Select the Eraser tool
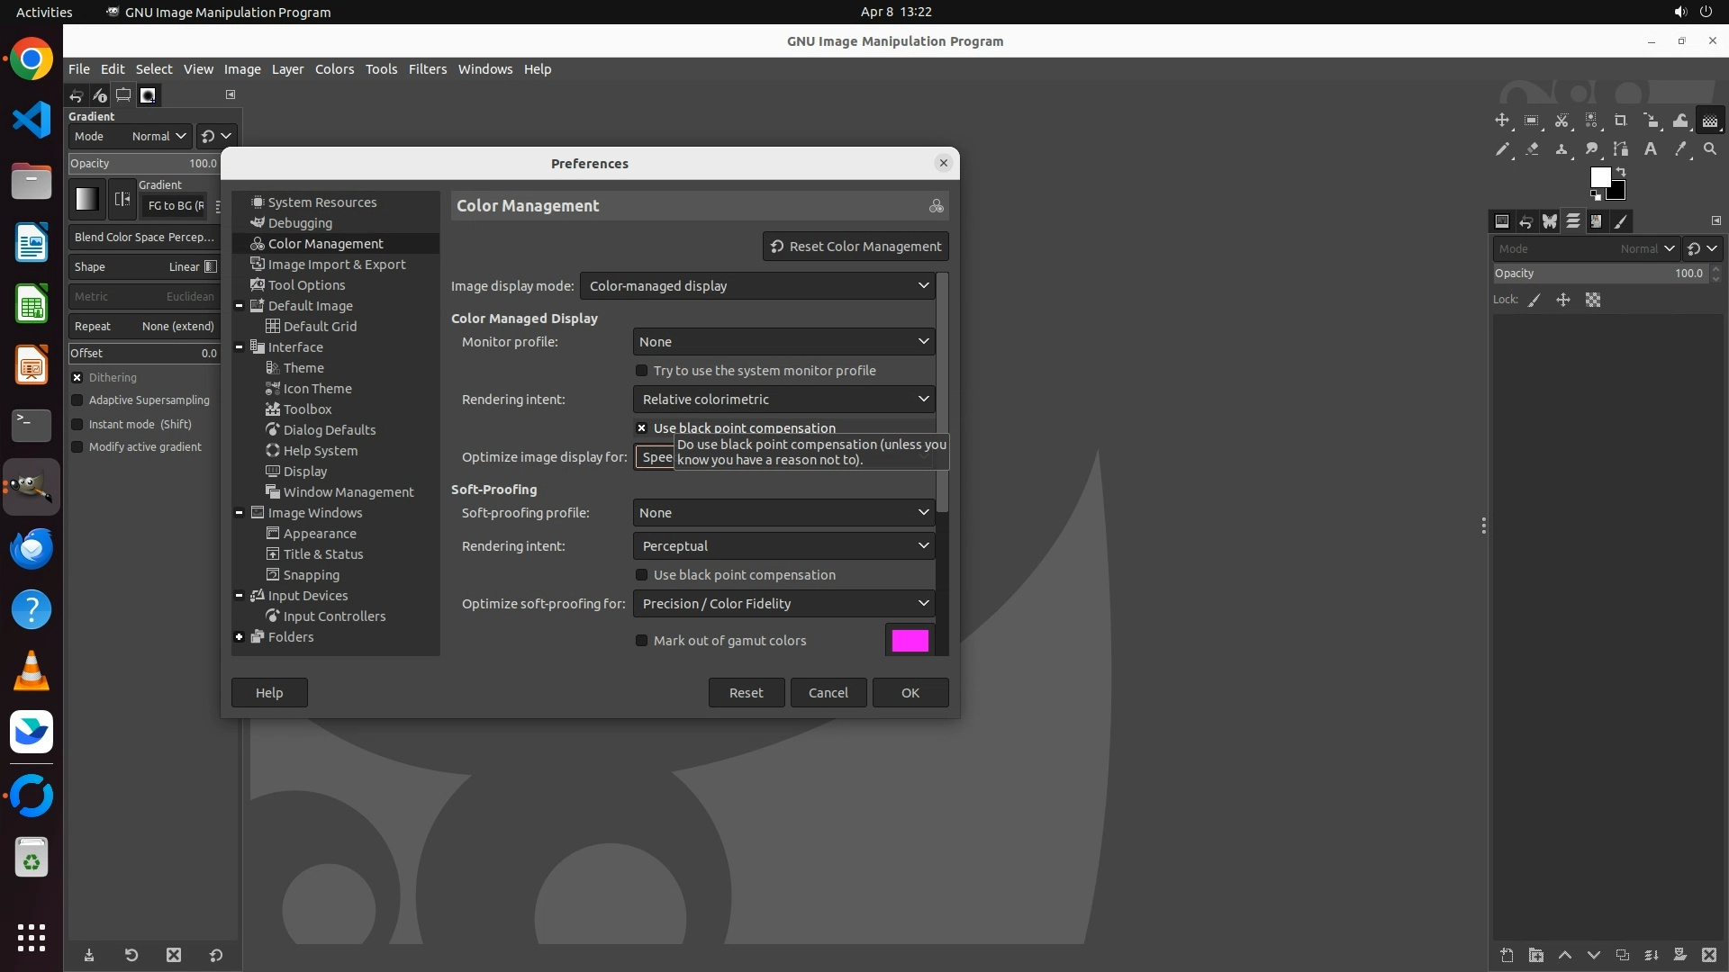The height and width of the screenshot is (972, 1729). tap(1532, 149)
